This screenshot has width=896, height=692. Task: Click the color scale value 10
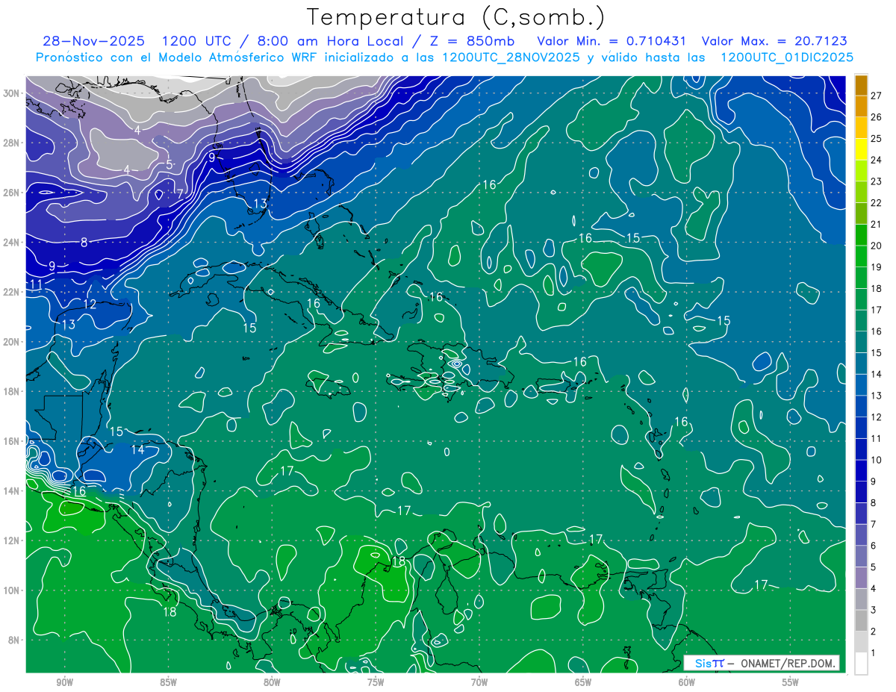(x=877, y=460)
